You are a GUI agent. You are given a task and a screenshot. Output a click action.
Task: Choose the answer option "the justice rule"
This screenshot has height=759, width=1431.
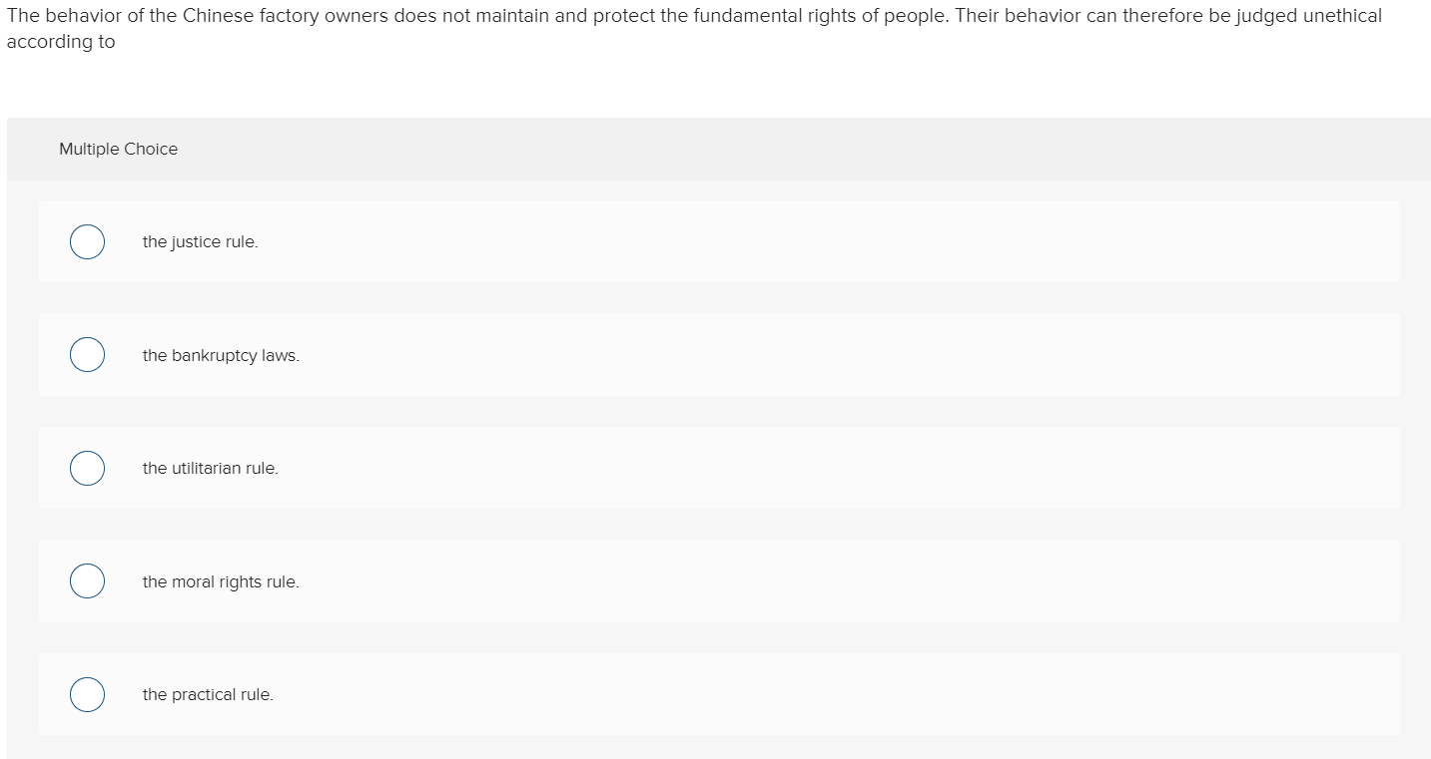coord(200,241)
